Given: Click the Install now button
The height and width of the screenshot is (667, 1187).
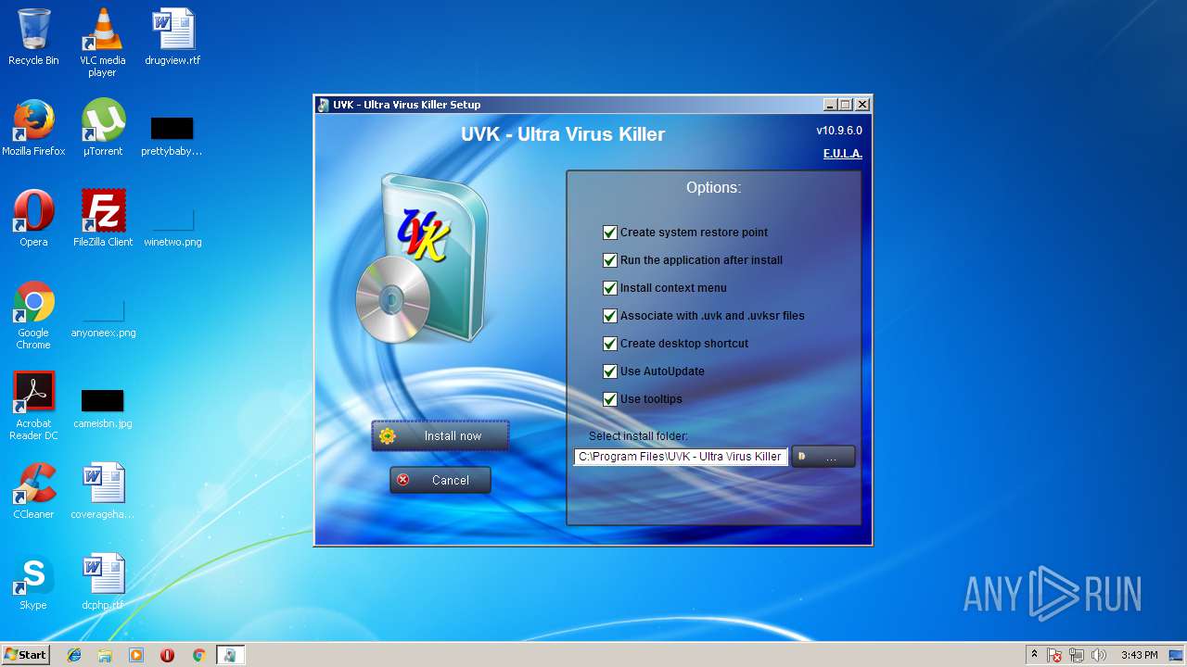Looking at the screenshot, I should pos(440,436).
